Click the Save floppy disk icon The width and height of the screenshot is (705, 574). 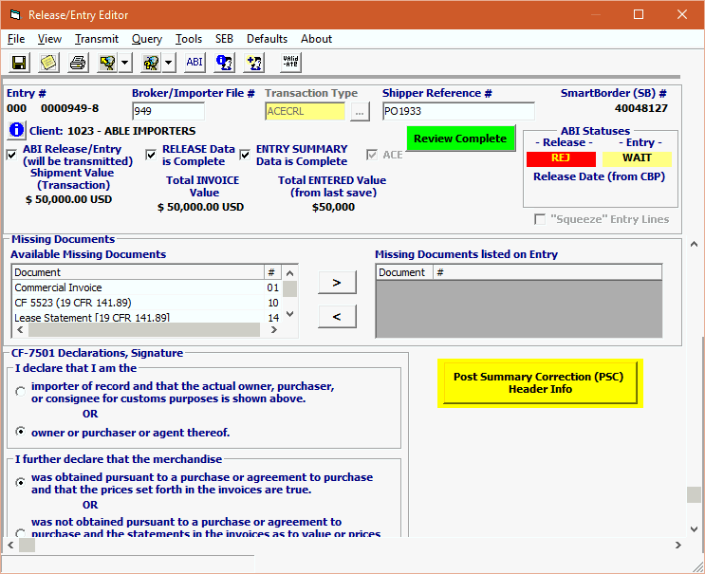click(x=19, y=63)
